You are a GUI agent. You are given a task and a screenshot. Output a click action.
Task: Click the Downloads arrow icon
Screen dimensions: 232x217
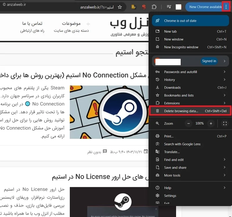click(157, 87)
